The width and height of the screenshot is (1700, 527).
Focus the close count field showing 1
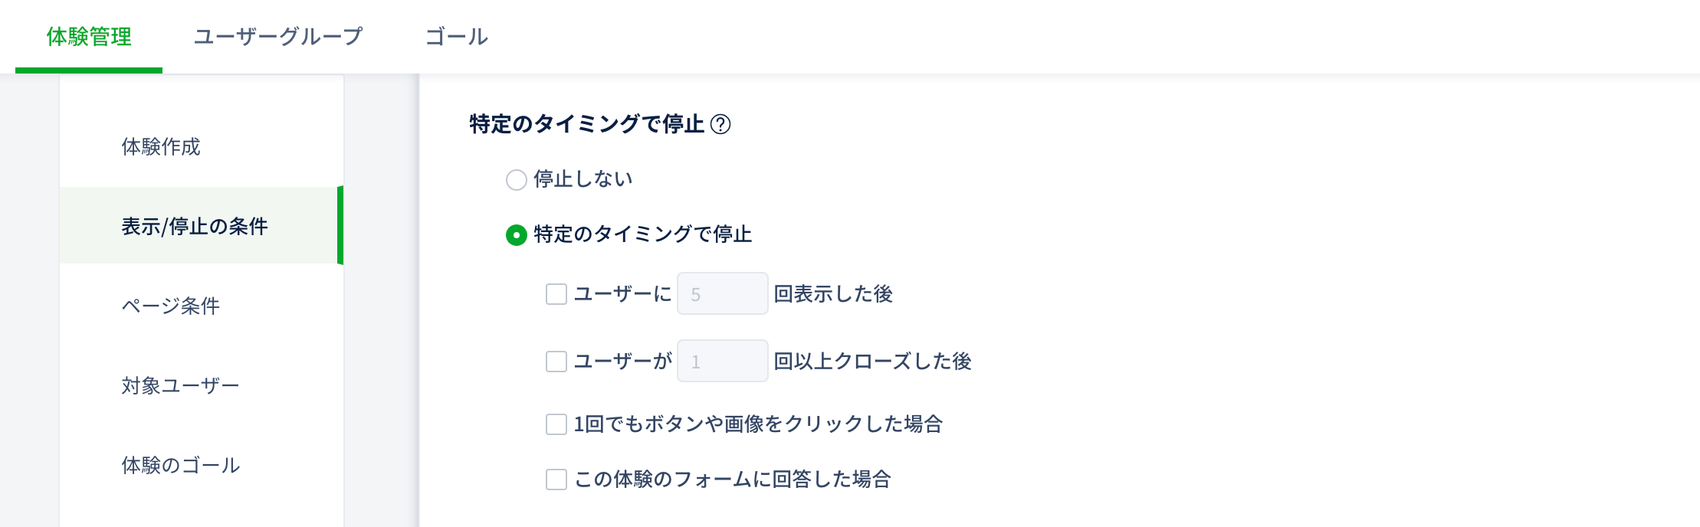coord(722,362)
